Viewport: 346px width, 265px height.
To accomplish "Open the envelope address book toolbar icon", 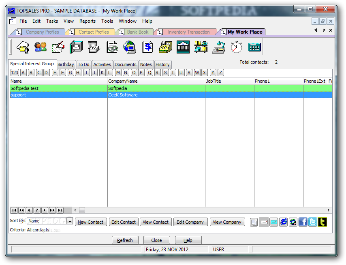I will [76, 47].
